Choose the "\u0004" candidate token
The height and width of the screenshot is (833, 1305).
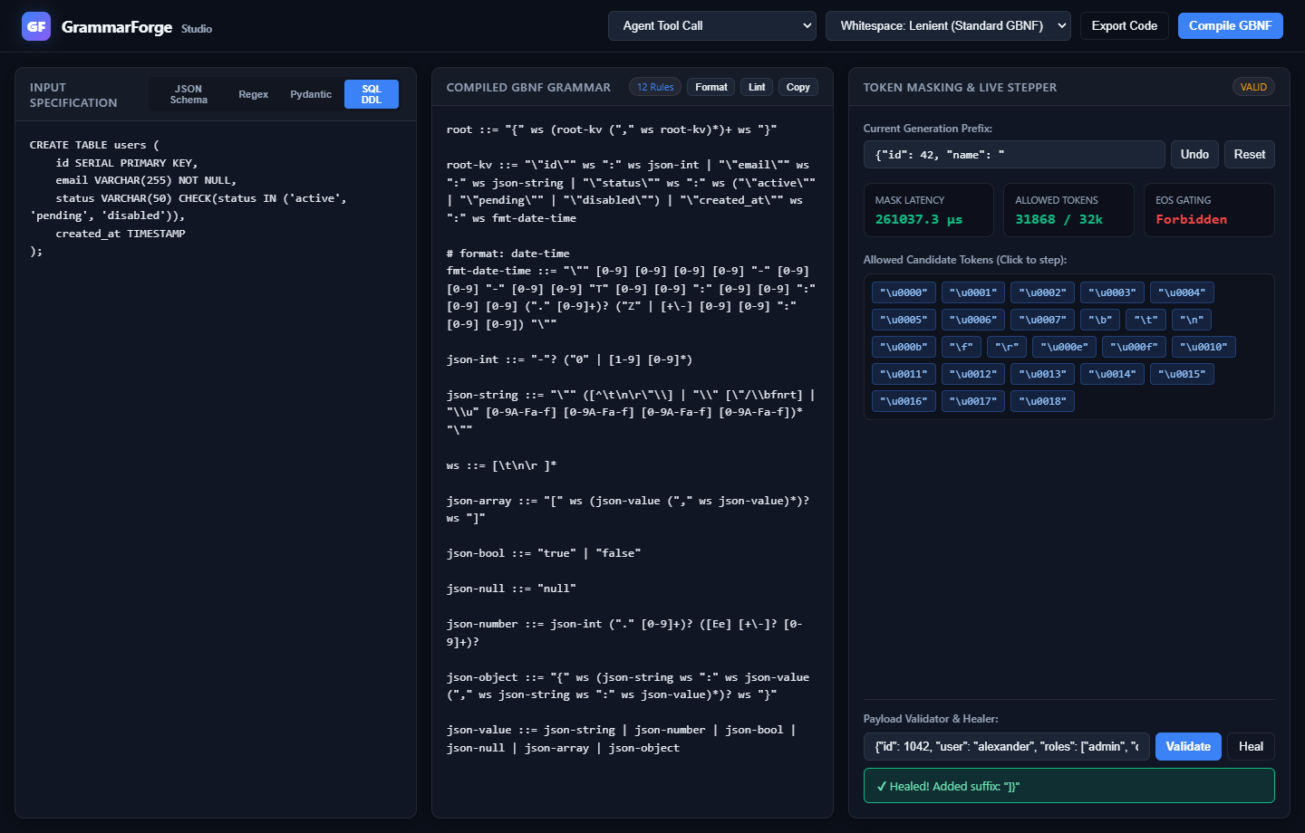pyautogui.click(x=1182, y=292)
